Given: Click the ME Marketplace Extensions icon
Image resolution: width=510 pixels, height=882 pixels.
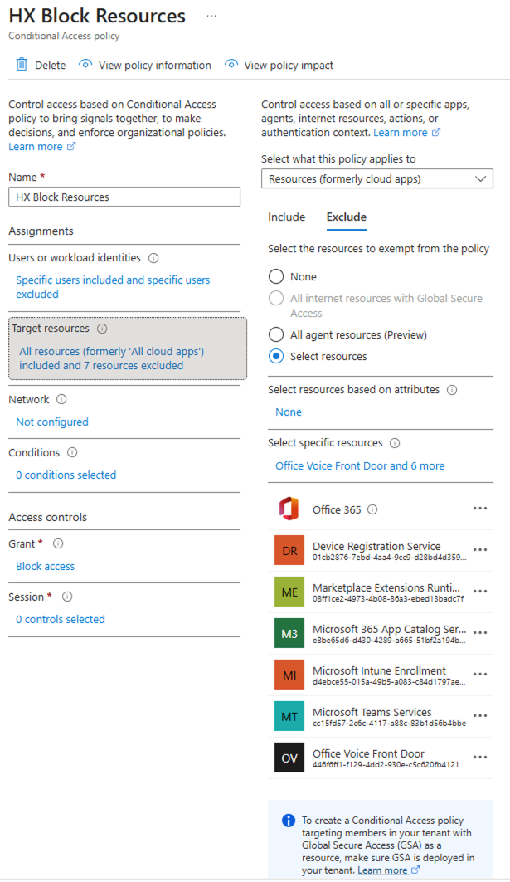Looking at the screenshot, I should tap(289, 592).
